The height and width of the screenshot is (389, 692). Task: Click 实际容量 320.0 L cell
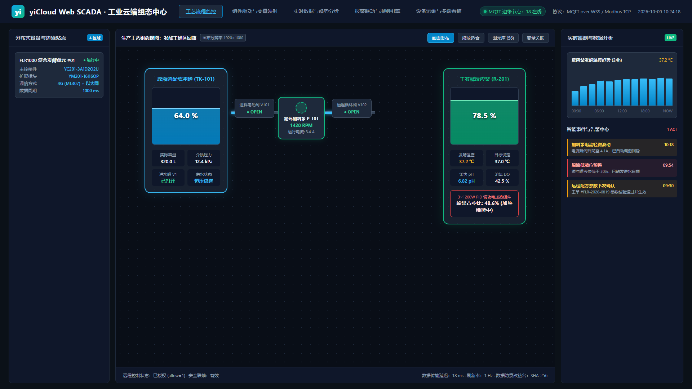168,158
